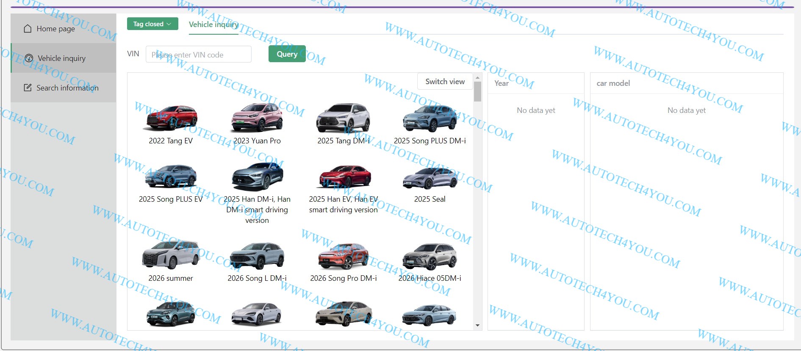Select the 2026 summer van image

(171, 255)
